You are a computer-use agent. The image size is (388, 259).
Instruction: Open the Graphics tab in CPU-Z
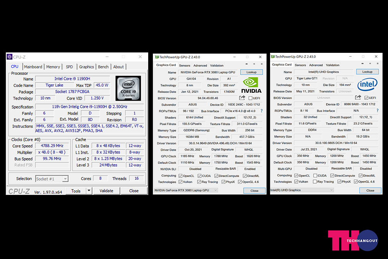point(87,67)
